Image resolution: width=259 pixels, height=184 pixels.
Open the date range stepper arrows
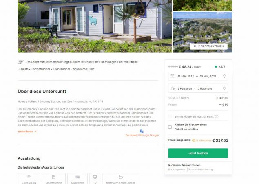[x=224, y=76]
